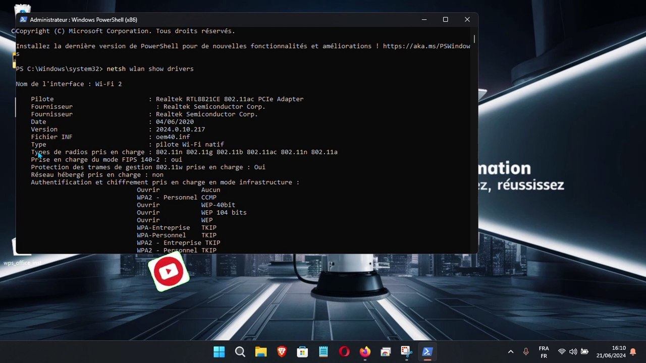This screenshot has height=363, width=646.
Task: Open the Windows Start menu
Action: click(x=219, y=351)
